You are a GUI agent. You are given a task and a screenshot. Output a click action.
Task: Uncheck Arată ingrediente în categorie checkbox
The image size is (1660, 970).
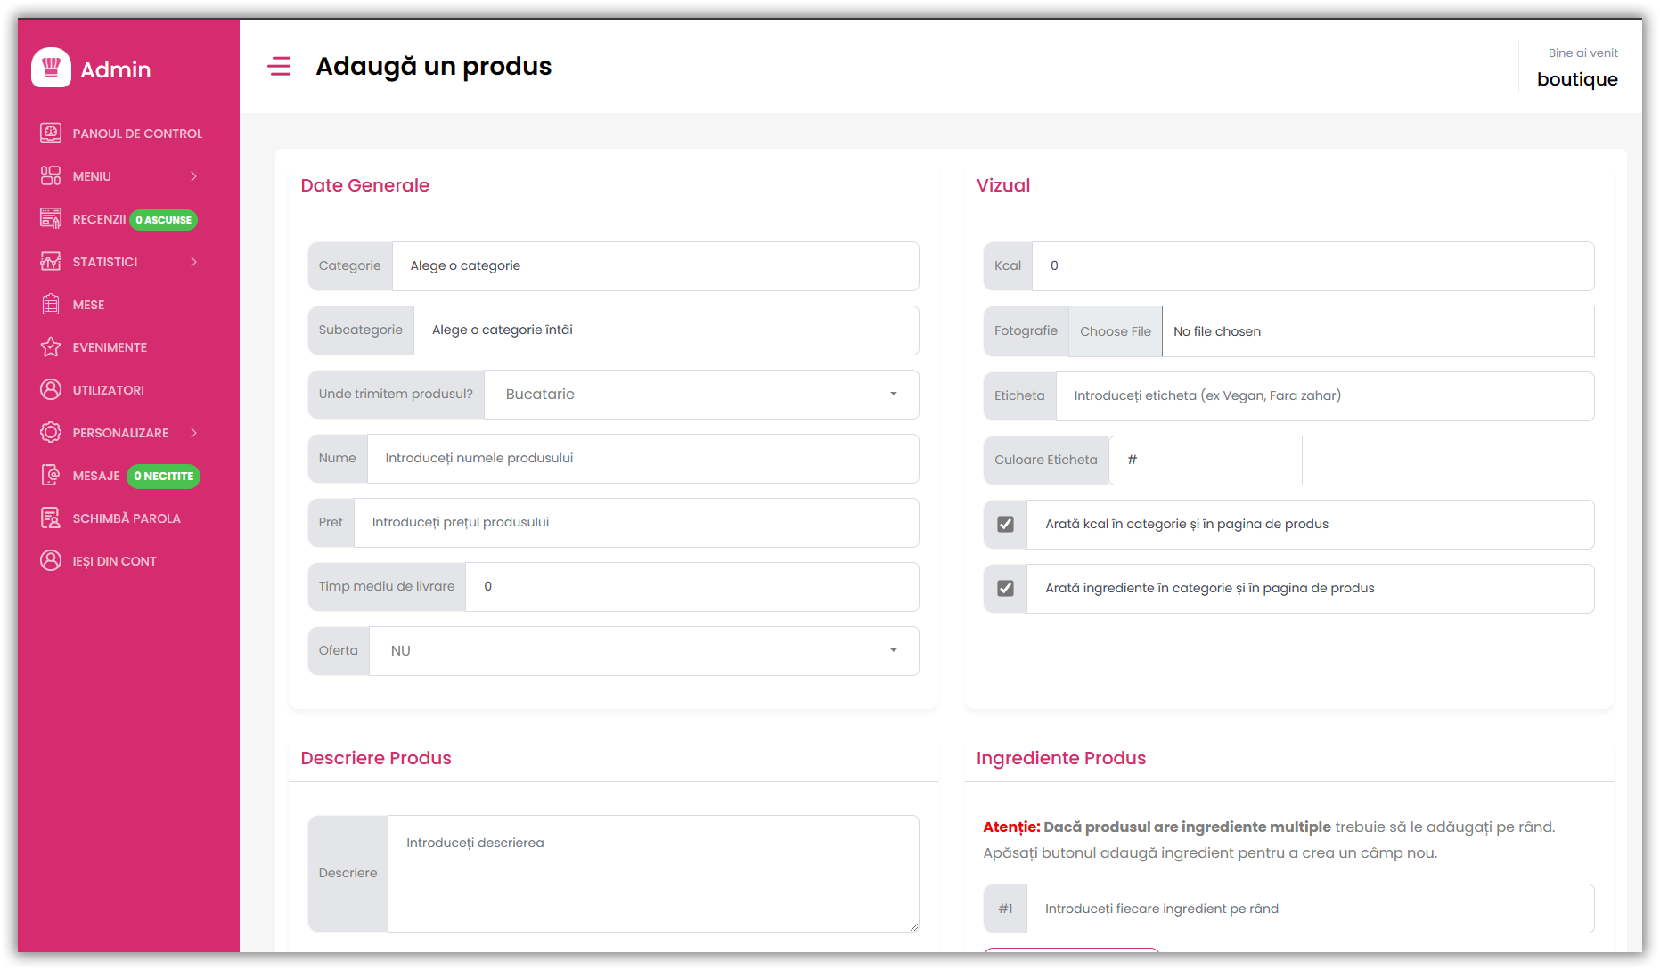tap(1006, 588)
